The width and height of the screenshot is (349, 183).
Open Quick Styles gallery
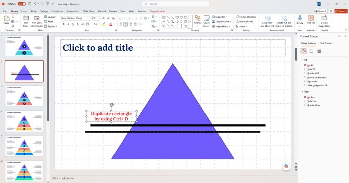206,21
